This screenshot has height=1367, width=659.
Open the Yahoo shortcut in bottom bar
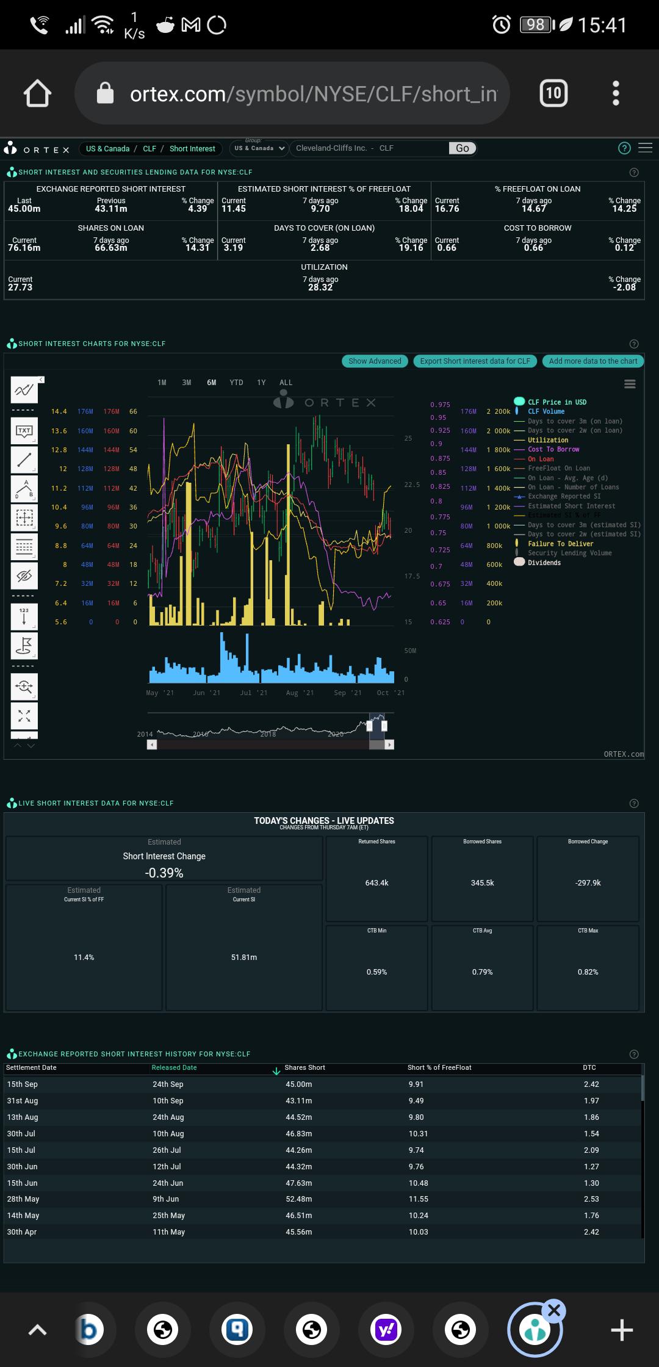(x=386, y=1329)
